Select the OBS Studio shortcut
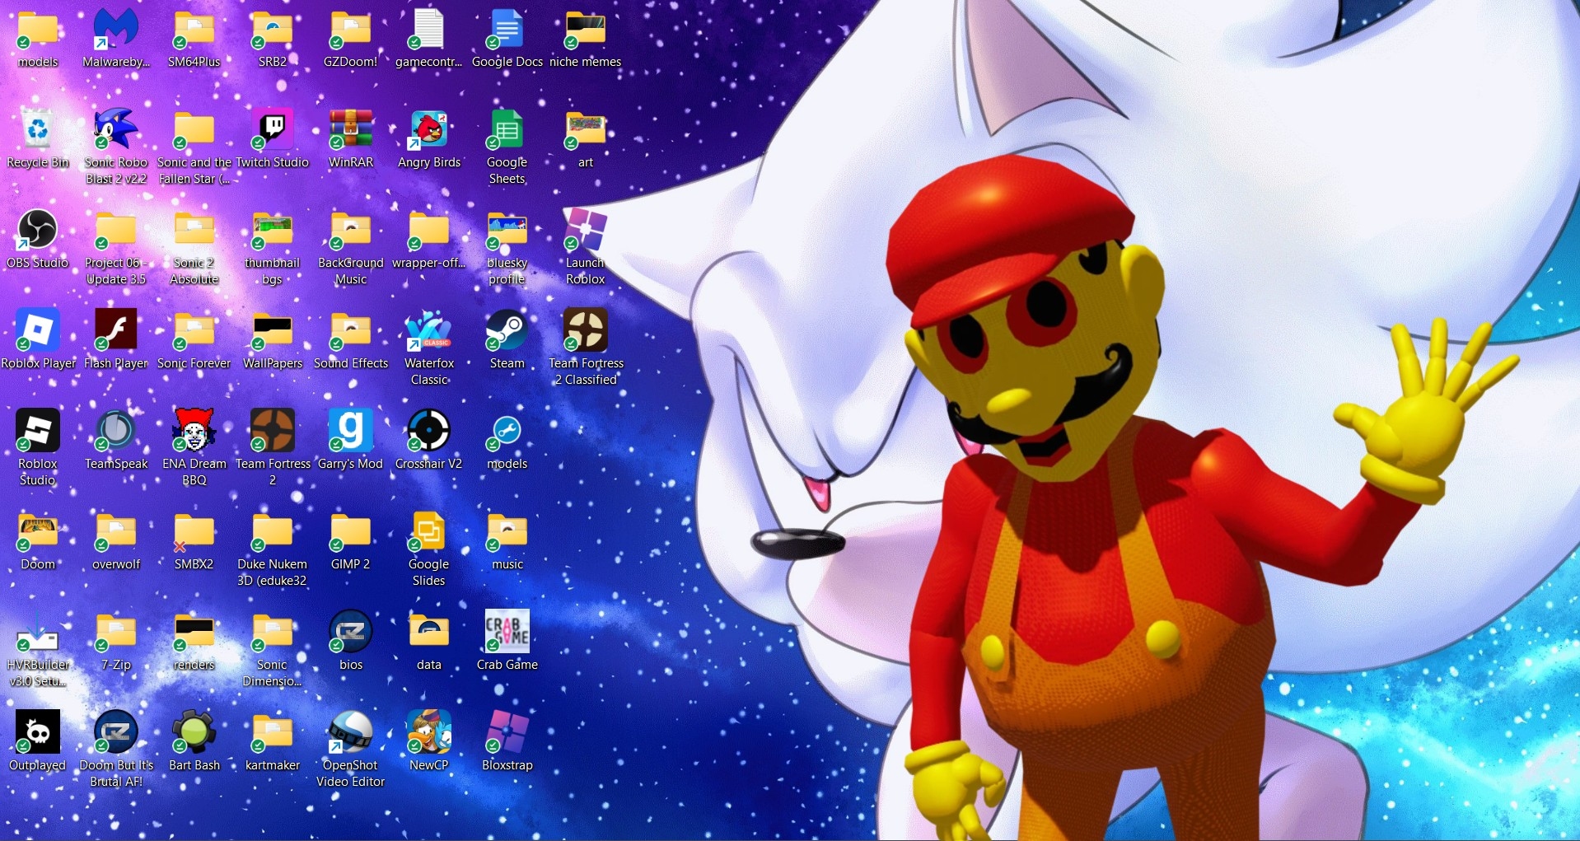Viewport: 1580px width, 841px height. pyautogui.click(x=37, y=231)
